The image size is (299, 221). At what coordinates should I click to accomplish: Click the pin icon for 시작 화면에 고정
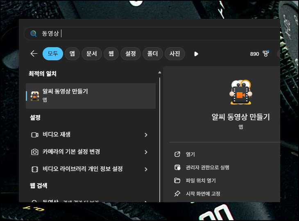177,194
